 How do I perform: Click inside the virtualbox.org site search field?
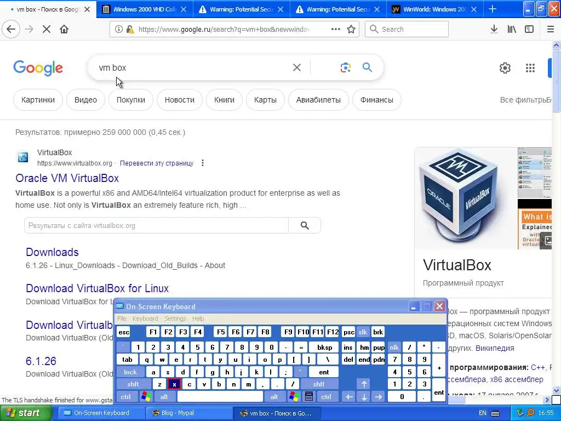[156, 225]
